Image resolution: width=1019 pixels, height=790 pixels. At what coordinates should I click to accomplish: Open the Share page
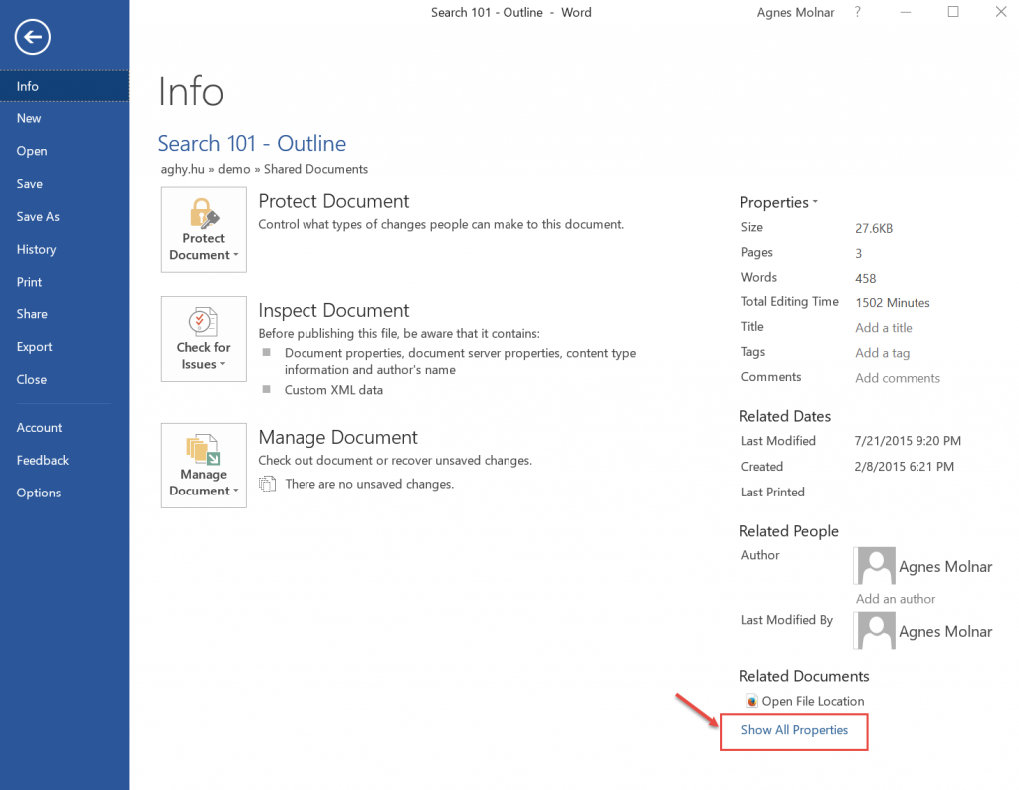[65, 314]
